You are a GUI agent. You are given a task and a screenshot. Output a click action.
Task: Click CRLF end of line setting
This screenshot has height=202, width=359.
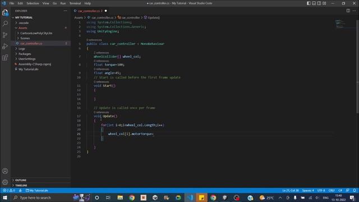(x=332, y=191)
